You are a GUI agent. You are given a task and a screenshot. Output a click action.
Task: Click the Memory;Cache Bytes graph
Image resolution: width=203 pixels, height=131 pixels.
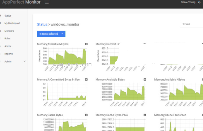[71, 125]
